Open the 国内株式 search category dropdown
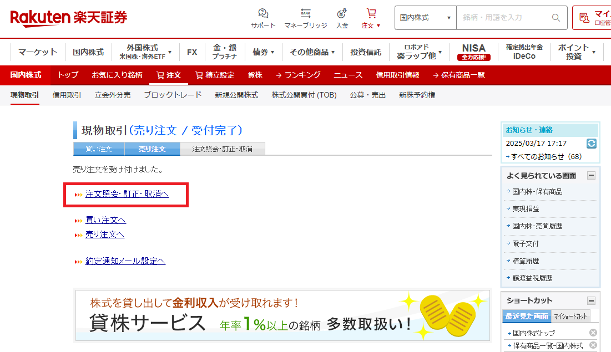This screenshot has width=611, height=352. coord(425,18)
